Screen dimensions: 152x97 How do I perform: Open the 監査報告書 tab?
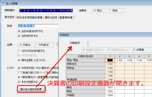click(x=66, y=17)
